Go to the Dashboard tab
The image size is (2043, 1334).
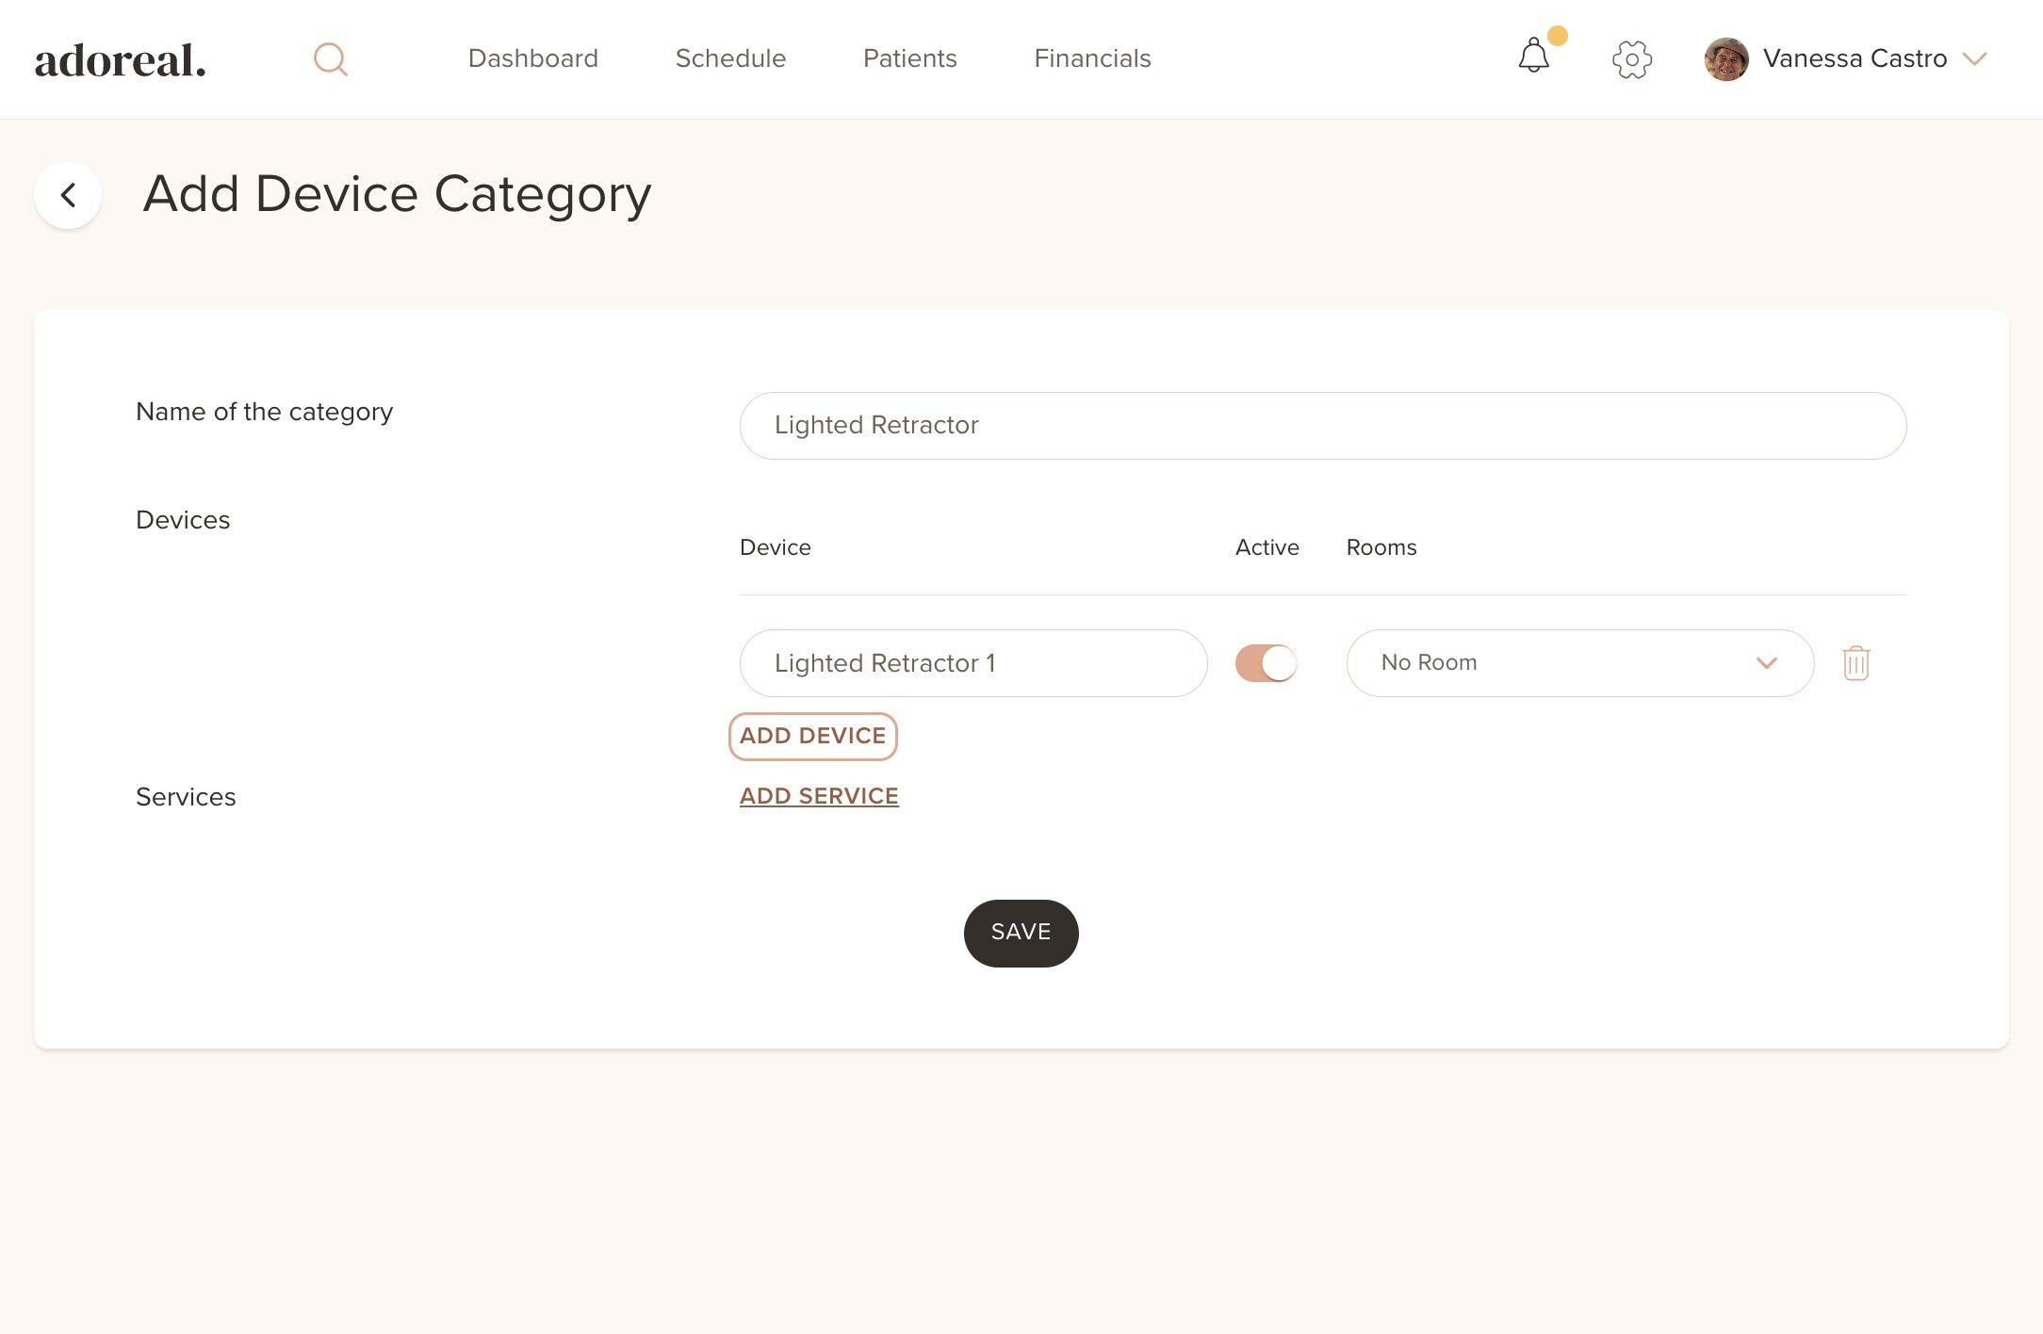pos(532,58)
